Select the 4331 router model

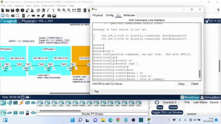tap(40, 103)
